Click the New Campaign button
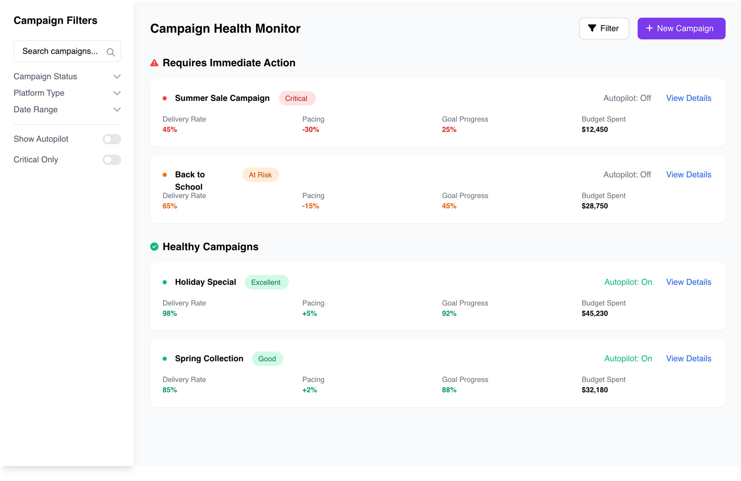Viewport: 741px width, 481px height. (681, 28)
